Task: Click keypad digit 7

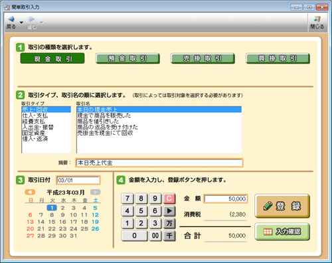Action: point(127,199)
